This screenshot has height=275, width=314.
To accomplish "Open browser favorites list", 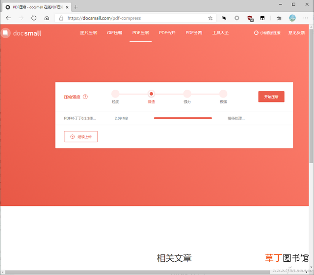I will (279, 18).
